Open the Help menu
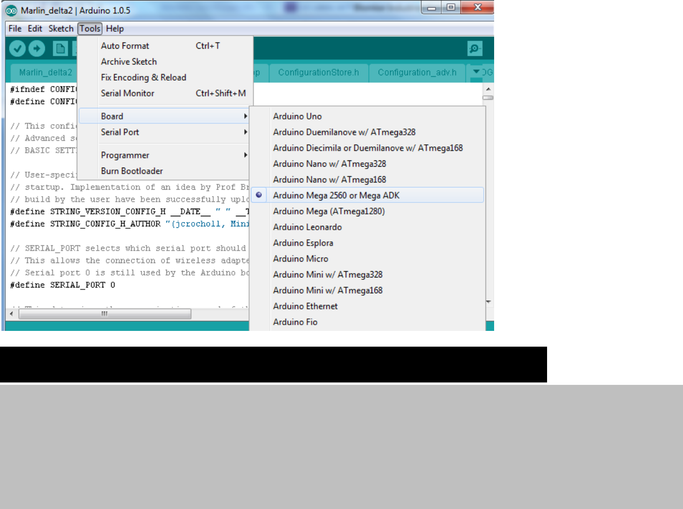Image resolution: width=683 pixels, height=509 pixels. 115,29
